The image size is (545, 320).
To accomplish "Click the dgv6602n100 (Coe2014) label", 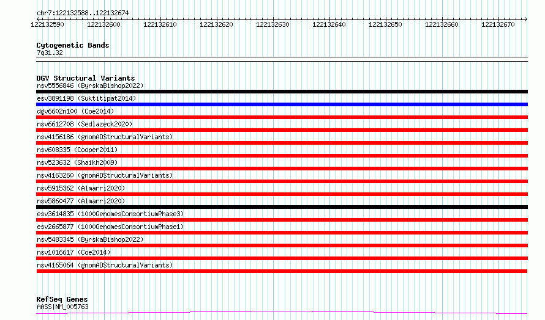I will click(75, 111).
